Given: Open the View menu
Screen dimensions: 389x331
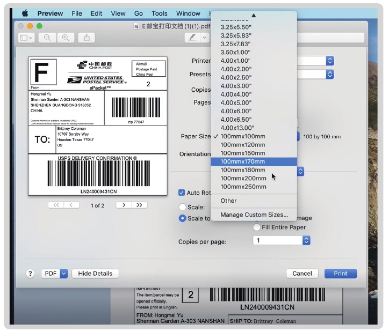Looking at the screenshot, I should tap(118, 13).
